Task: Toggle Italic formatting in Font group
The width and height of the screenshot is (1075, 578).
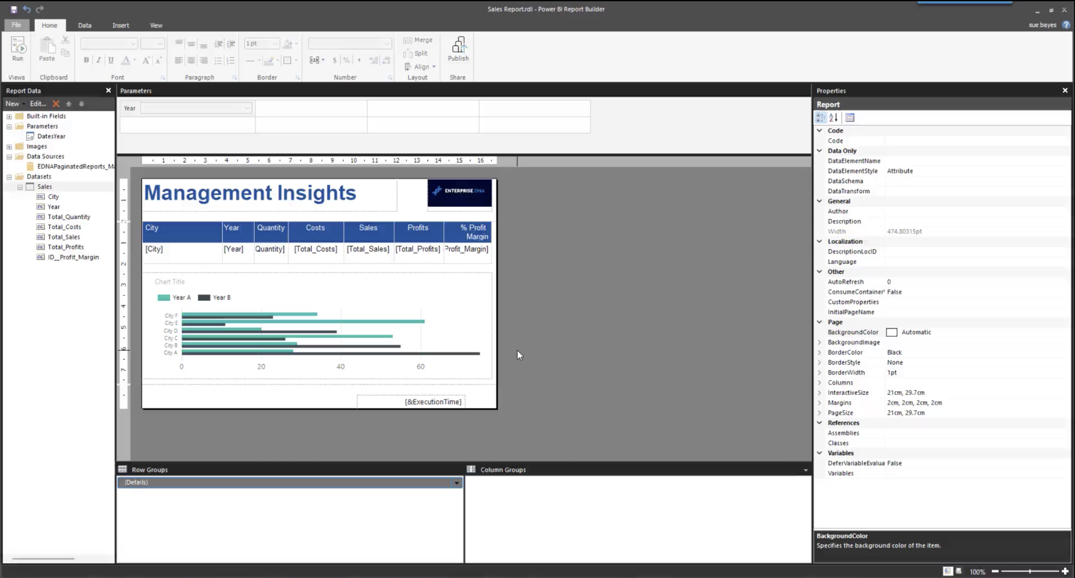Action: click(99, 60)
